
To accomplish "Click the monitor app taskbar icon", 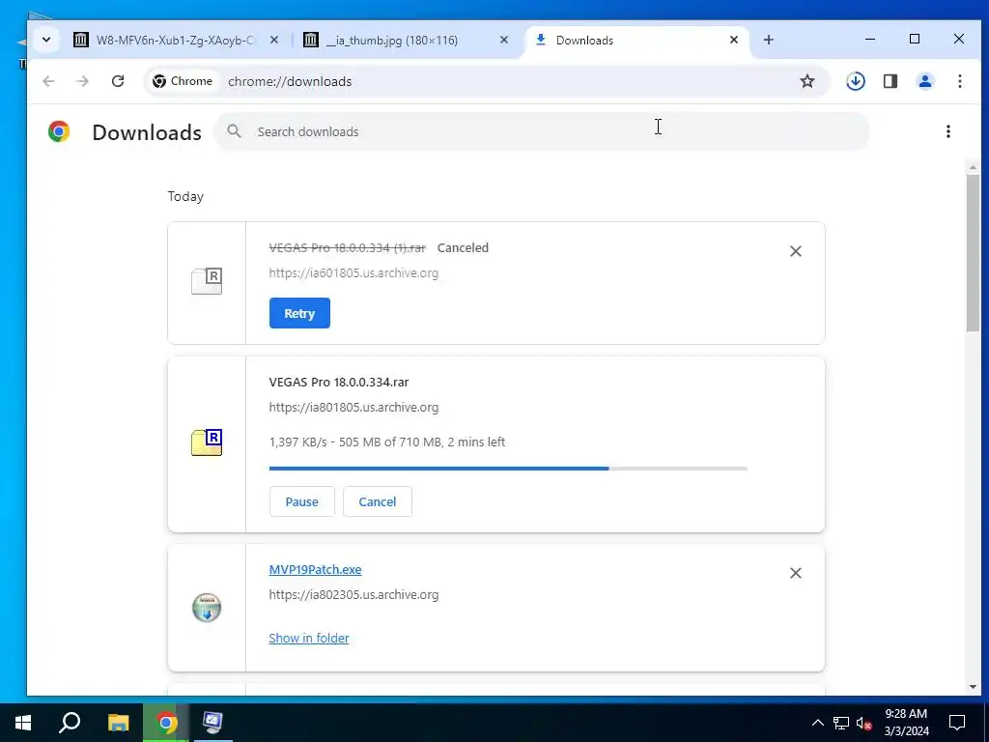I will coord(212,723).
